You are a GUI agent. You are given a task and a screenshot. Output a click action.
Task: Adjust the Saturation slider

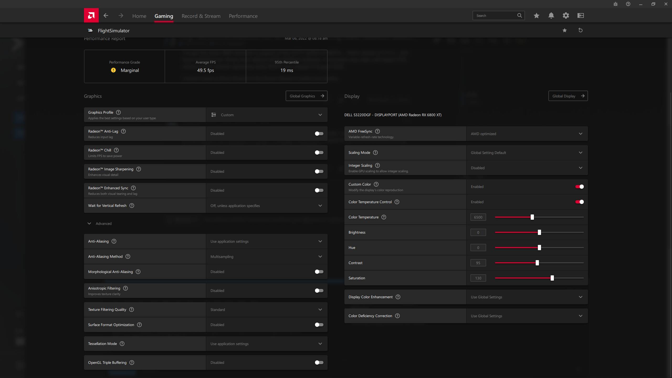[x=552, y=278]
